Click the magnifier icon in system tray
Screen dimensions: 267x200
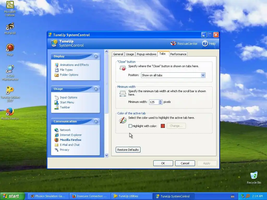coord(248,196)
